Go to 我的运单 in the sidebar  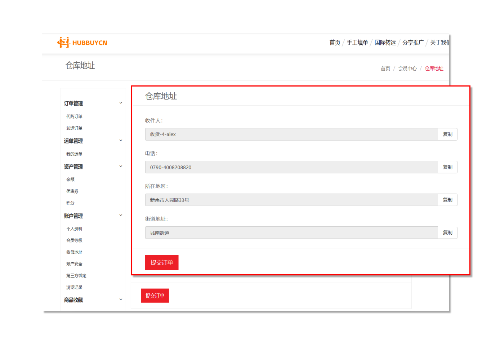click(x=74, y=154)
